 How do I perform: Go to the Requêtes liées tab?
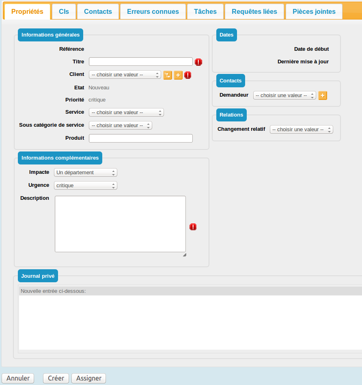coord(254,11)
